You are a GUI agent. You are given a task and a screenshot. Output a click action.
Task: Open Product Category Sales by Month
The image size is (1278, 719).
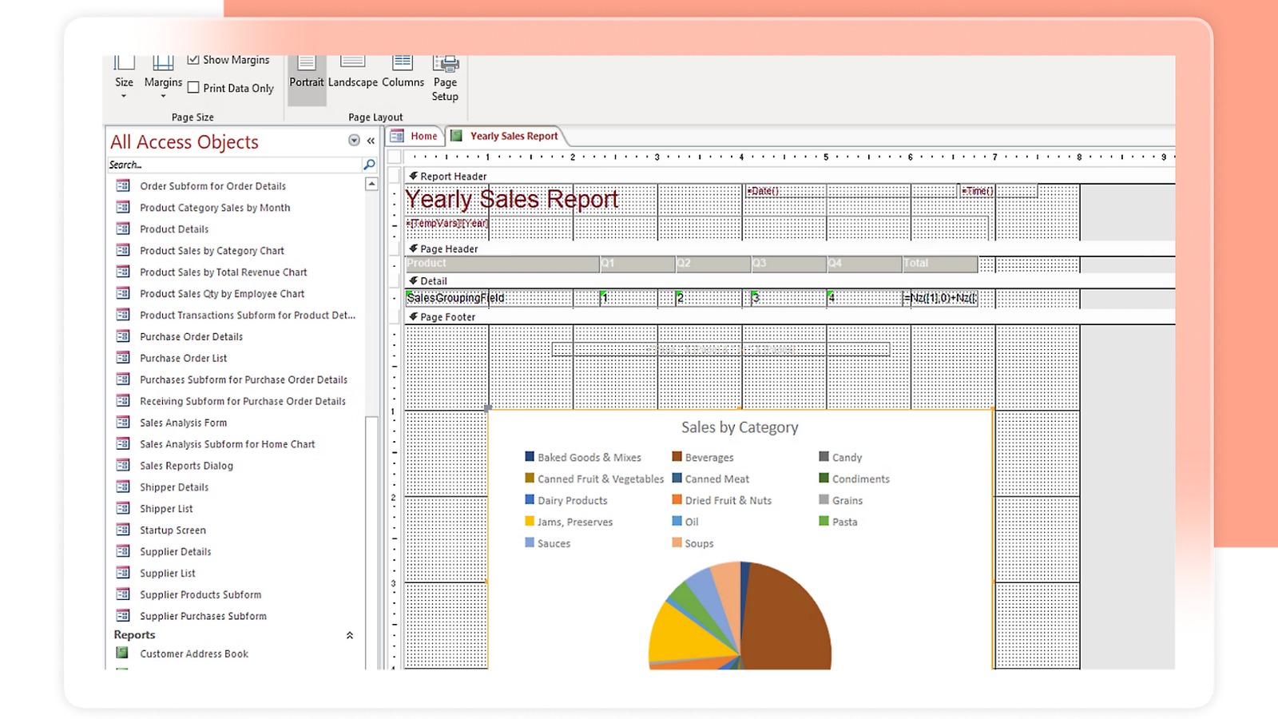coord(215,208)
